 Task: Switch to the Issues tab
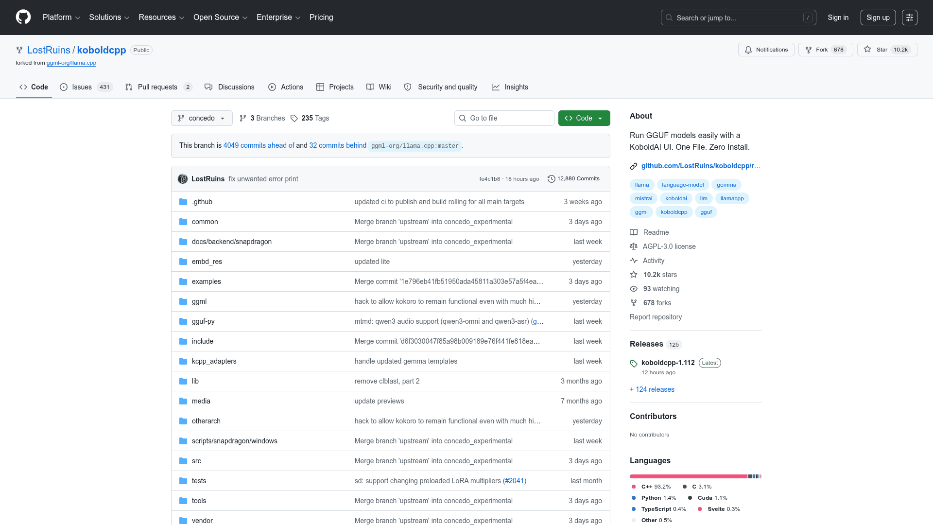(x=82, y=87)
